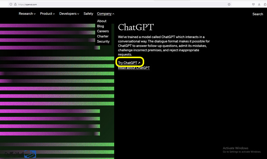This screenshot has width=267, height=159.
Task: Click the shield tracking protection icon
Action: [x=11, y=4]
